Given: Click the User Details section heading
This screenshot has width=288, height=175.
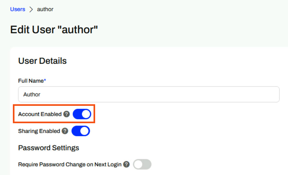Looking at the screenshot, I should (x=42, y=61).
